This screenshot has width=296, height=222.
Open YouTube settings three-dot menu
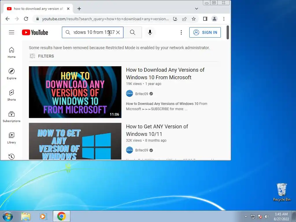(181, 32)
